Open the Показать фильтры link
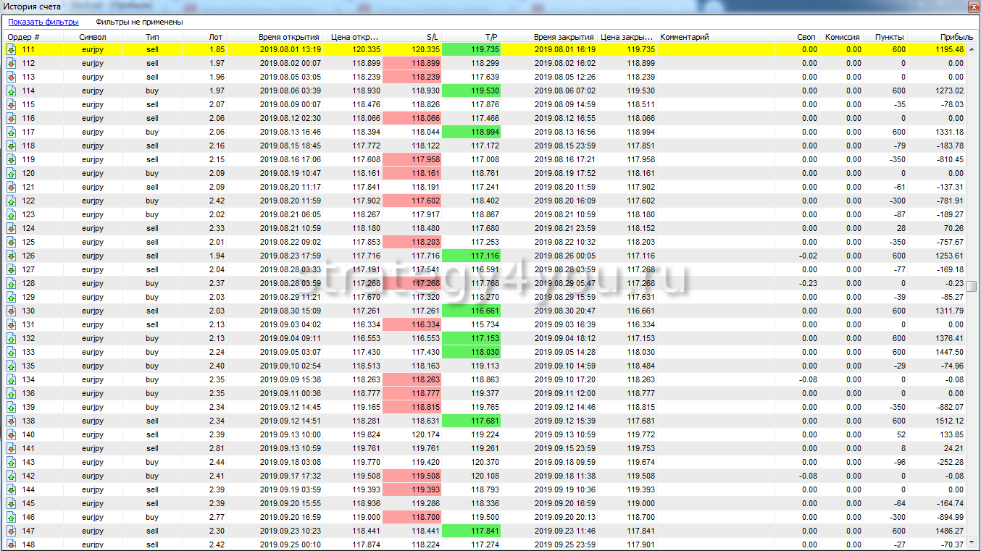 [43, 22]
